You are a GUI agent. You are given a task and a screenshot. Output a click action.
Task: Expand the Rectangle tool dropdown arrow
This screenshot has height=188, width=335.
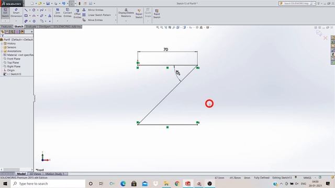30,16
